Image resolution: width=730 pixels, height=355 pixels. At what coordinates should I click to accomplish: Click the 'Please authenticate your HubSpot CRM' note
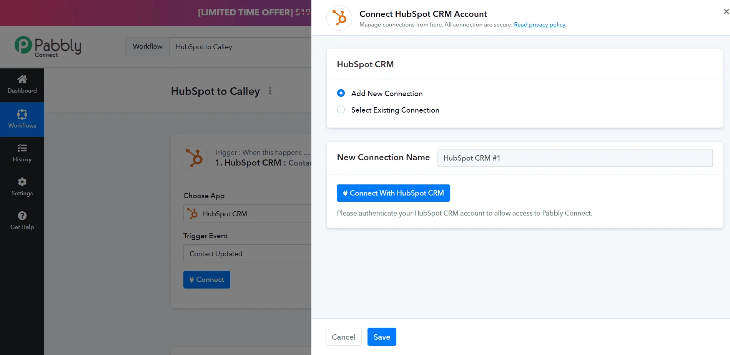tap(464, 213)
